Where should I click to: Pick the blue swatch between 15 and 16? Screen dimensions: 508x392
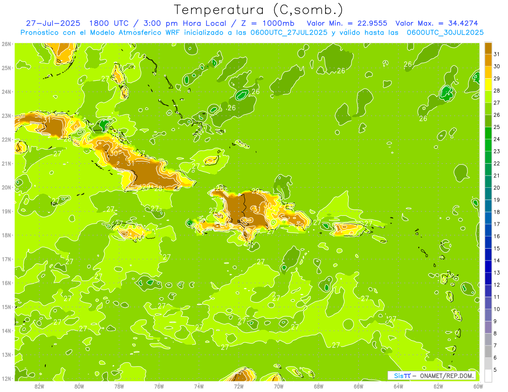489,242
